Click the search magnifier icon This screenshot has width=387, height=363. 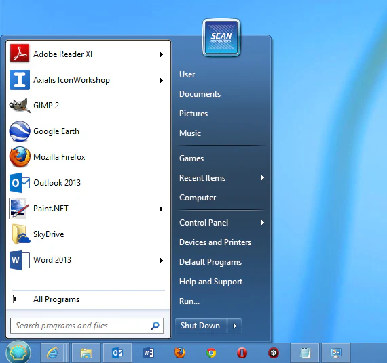(x=155, y=326)
